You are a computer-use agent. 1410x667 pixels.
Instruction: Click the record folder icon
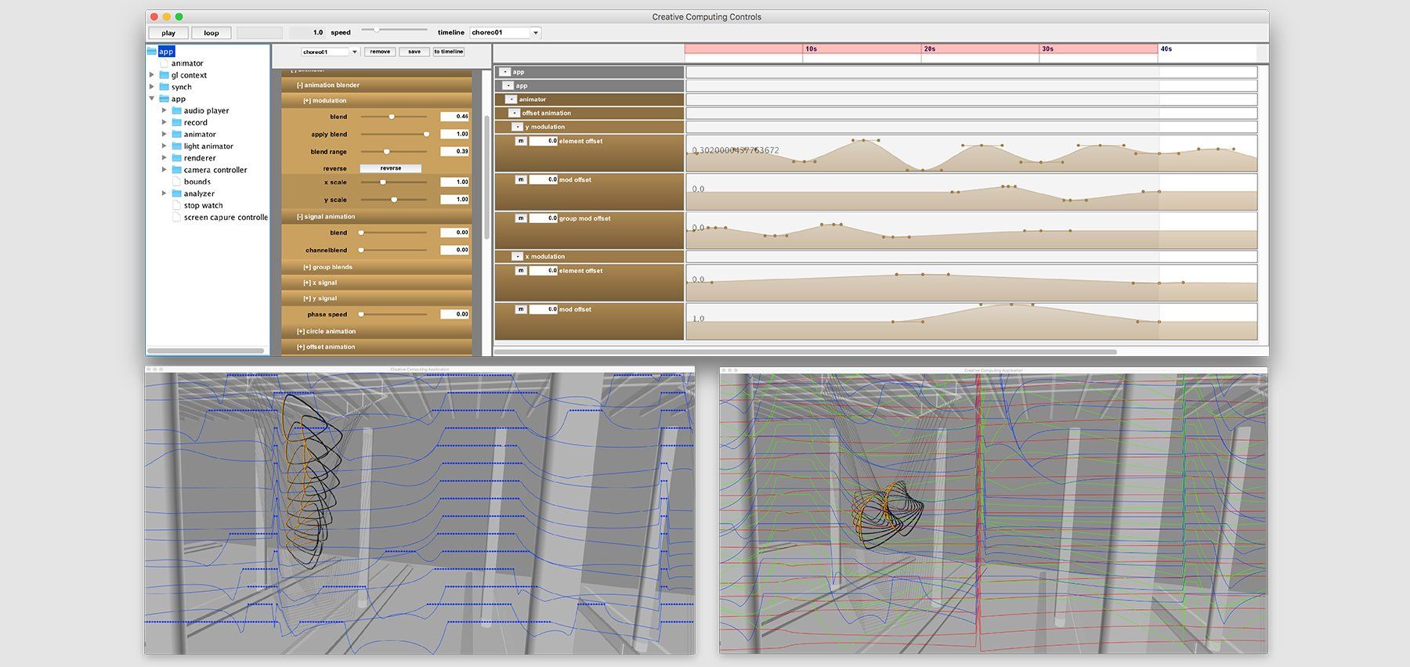[x=176, y=122]
